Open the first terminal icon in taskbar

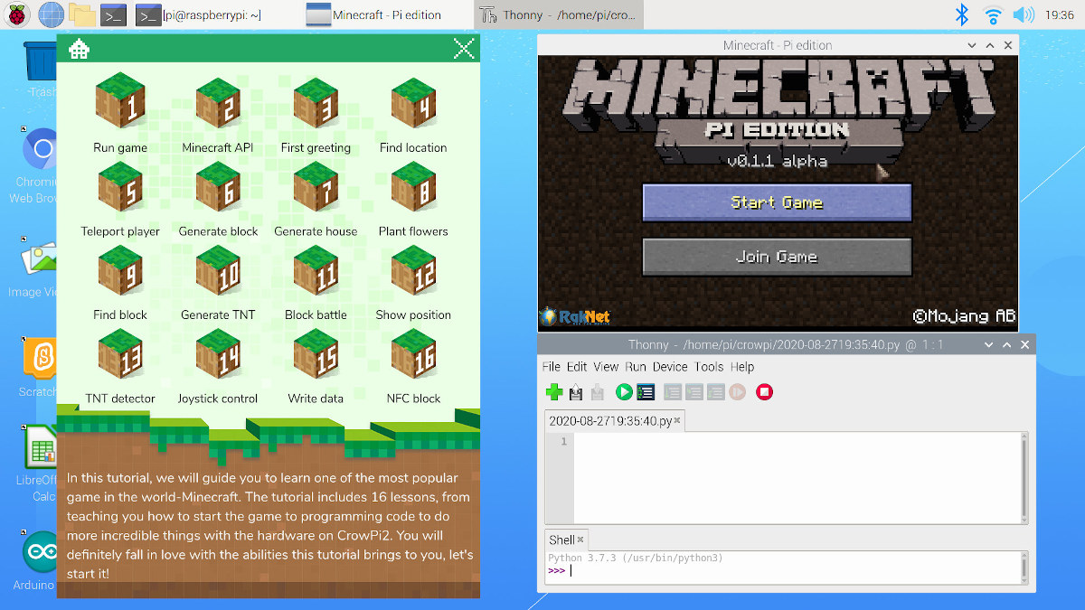pos(113,14)
